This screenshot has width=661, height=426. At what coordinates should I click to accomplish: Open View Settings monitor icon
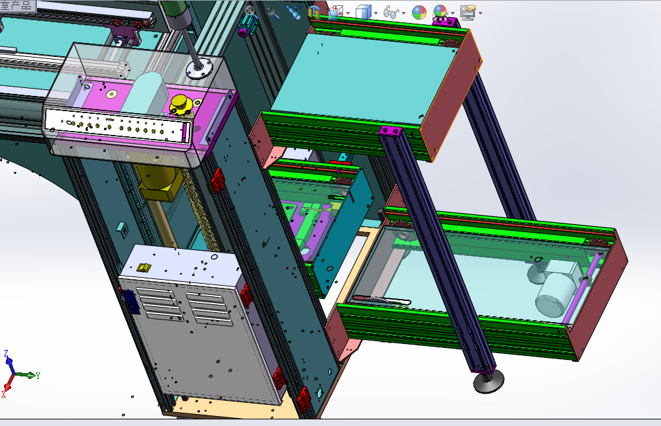pyautogui.click(x=468, y=13)
